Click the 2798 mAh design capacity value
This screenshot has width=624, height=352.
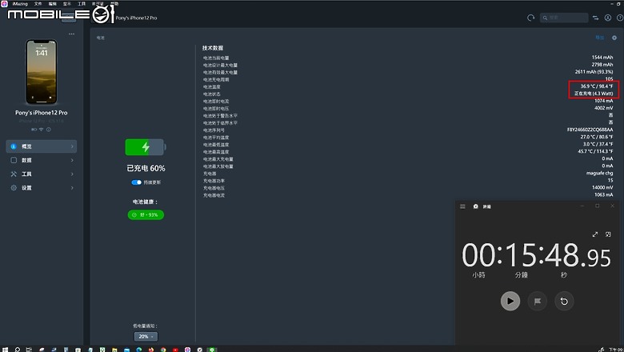602,65
